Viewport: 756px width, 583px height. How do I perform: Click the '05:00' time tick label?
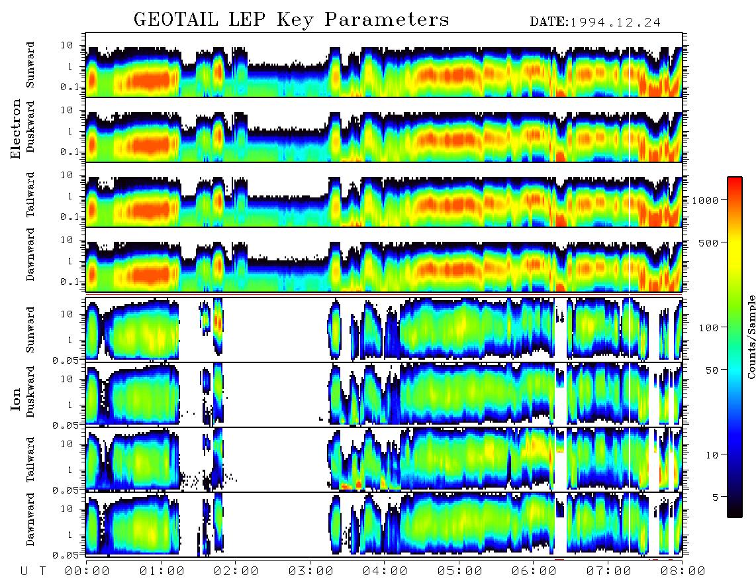[x=460, y=572]
